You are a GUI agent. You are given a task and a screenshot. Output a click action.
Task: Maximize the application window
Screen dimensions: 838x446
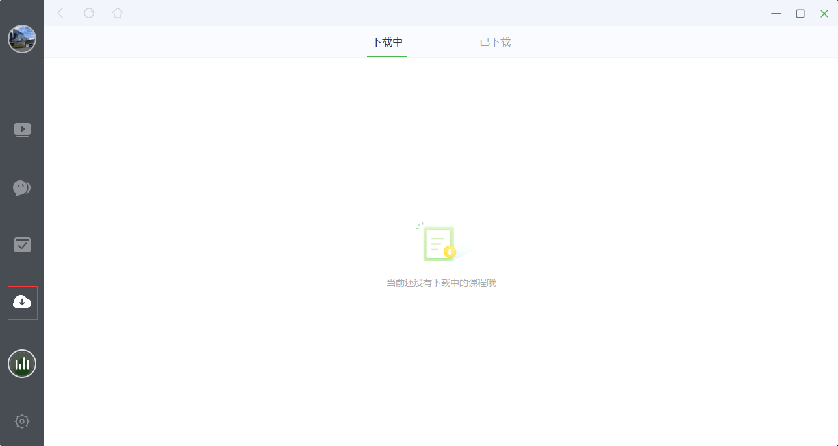pos(800,14)
